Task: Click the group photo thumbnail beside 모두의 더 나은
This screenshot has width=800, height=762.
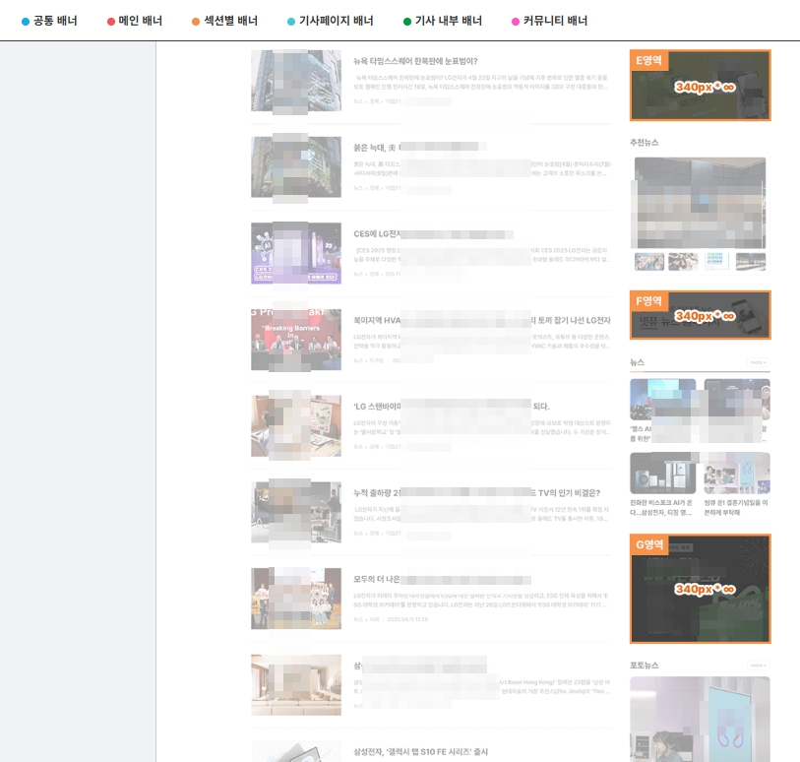Action: coord(296,599)
